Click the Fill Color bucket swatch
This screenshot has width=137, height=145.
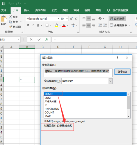pos(56,25)
